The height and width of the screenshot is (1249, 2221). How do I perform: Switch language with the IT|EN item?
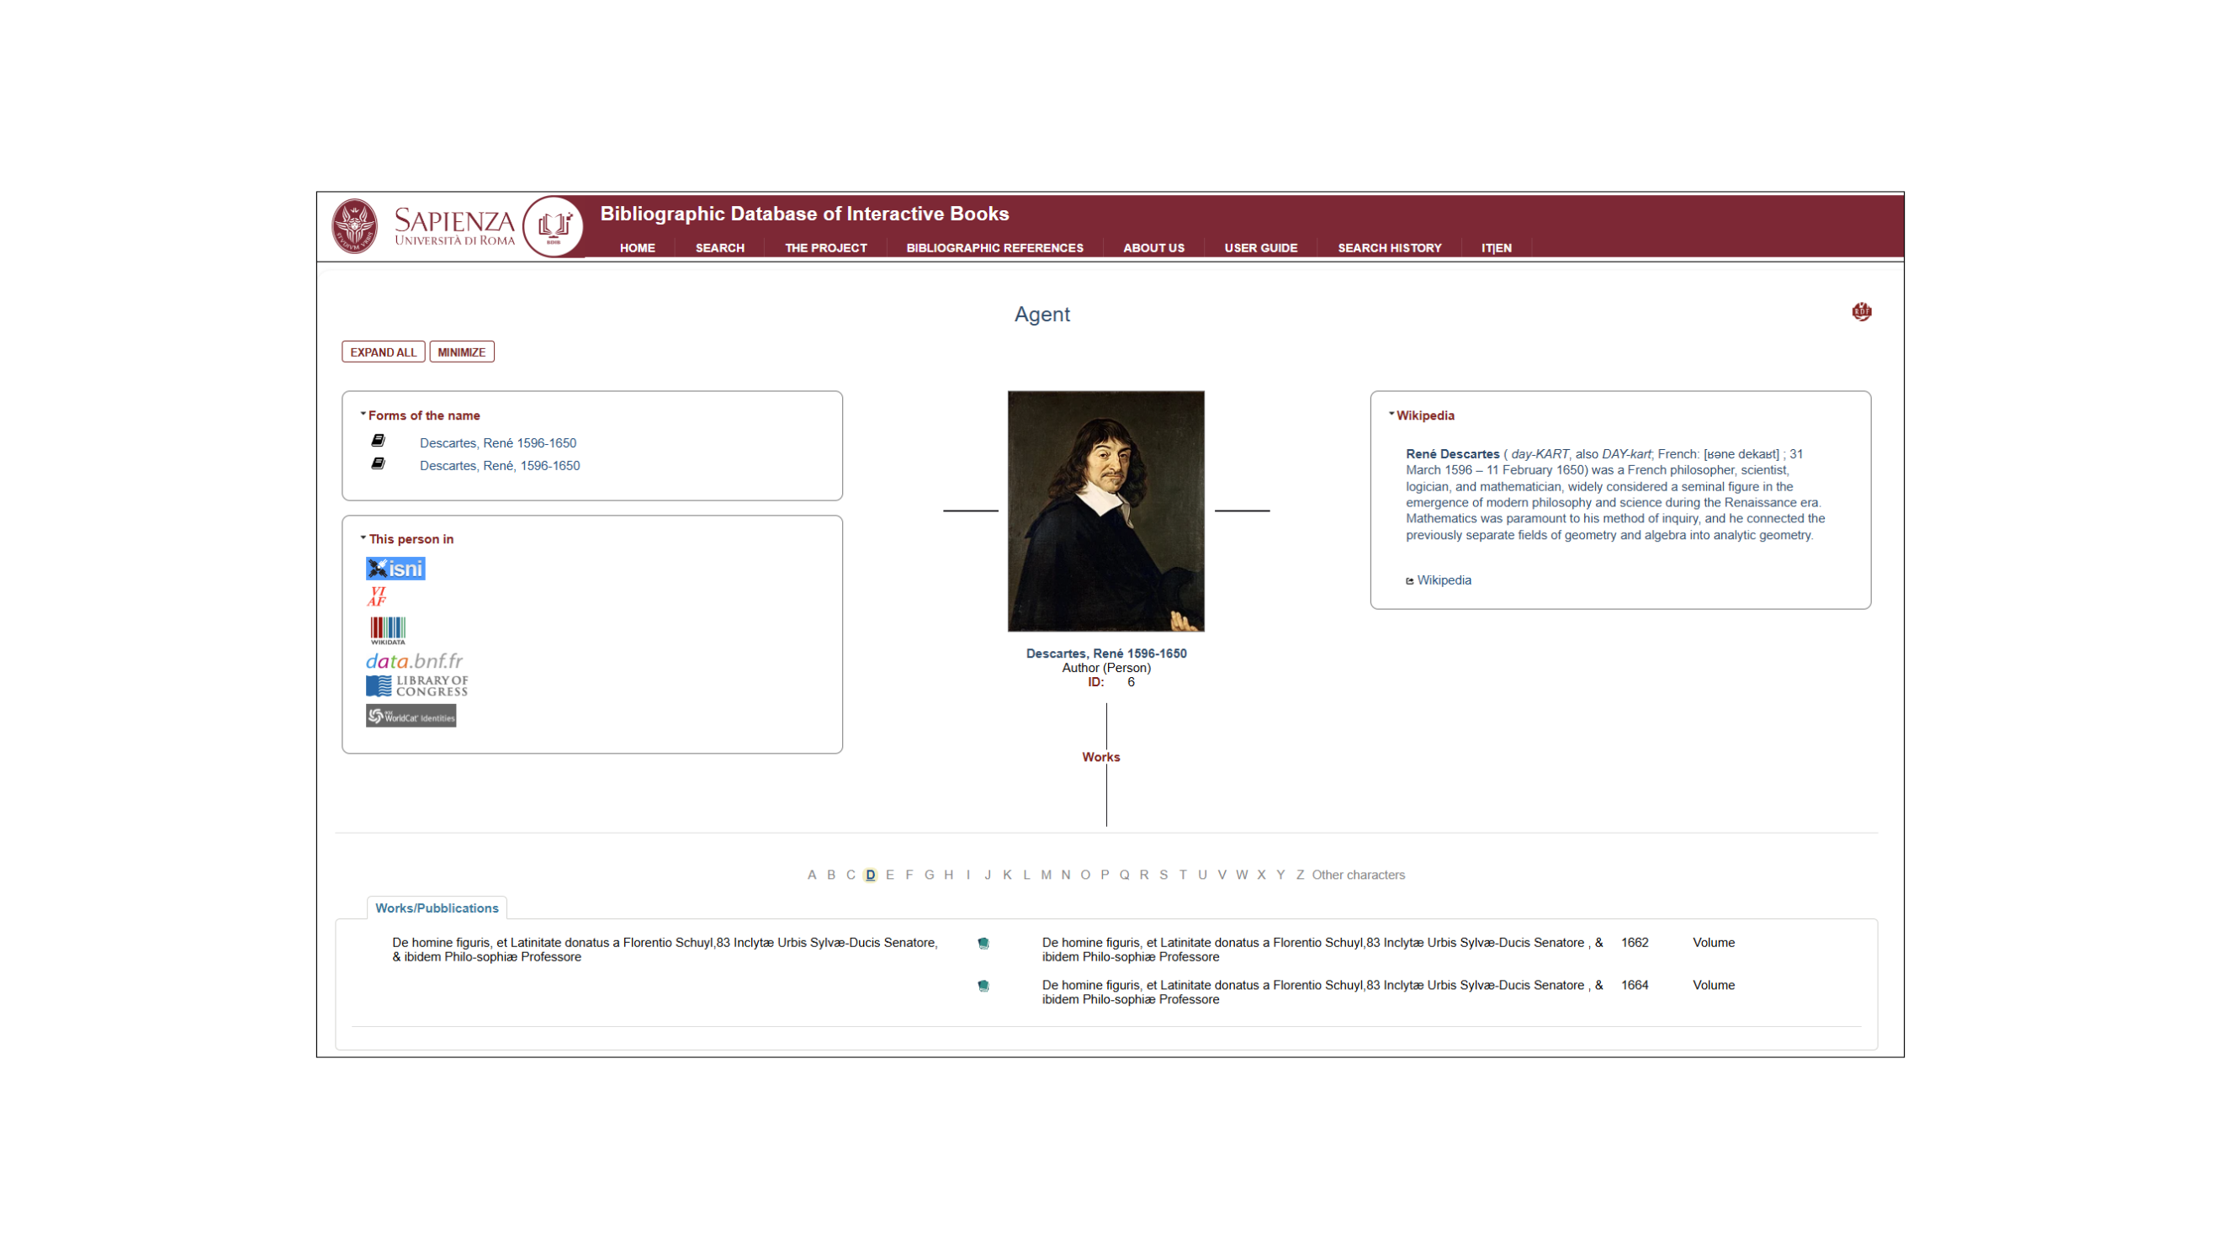pyautogui.click(x=1496, y=248)
